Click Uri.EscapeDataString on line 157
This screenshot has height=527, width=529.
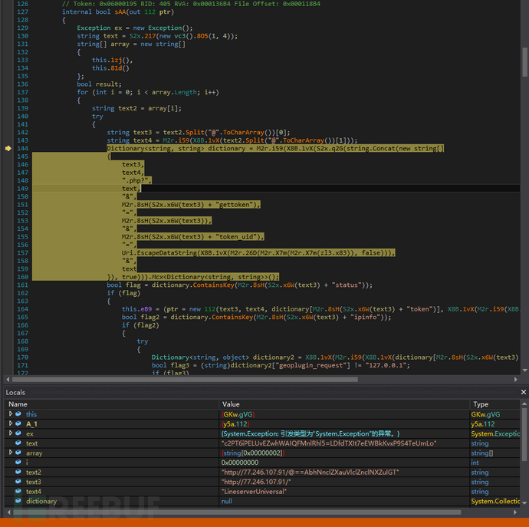click(159, 253)
